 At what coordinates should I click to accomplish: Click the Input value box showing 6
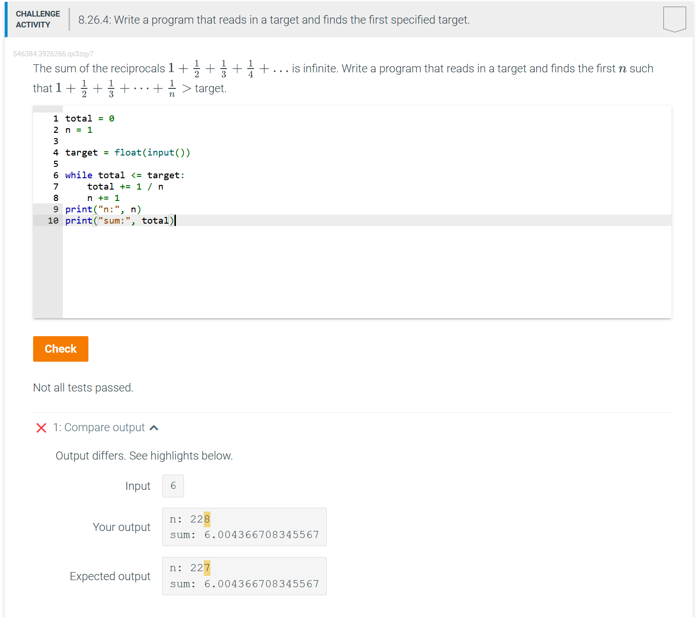click(x=173, y=486)
